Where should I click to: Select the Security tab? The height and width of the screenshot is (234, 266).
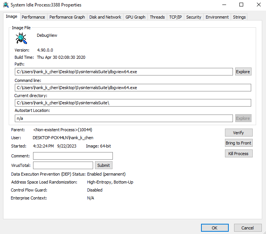pyautogui.click(x=193, y=17)
